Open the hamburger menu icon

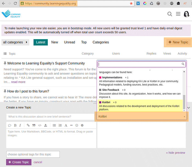click(x=178, y=14)
